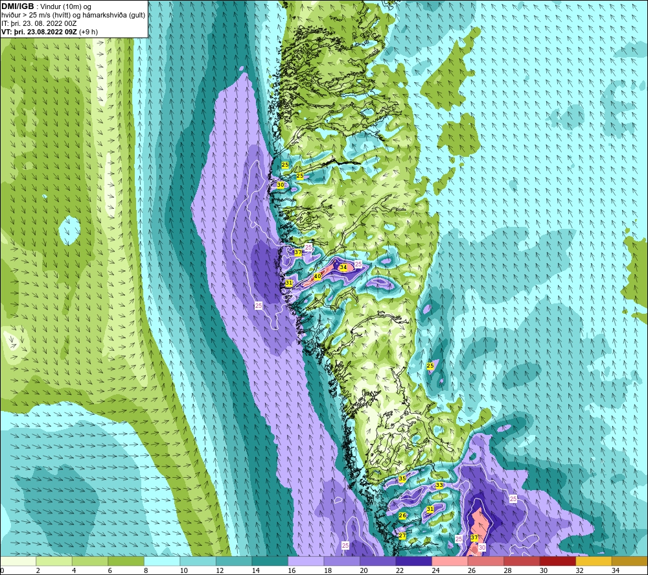Screen dimensions: 648x575
Task: Click the yellow gust label "27"
Action: (x=402, y=535)
